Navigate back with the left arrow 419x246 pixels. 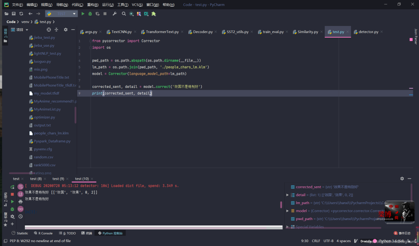click(31, 14)
